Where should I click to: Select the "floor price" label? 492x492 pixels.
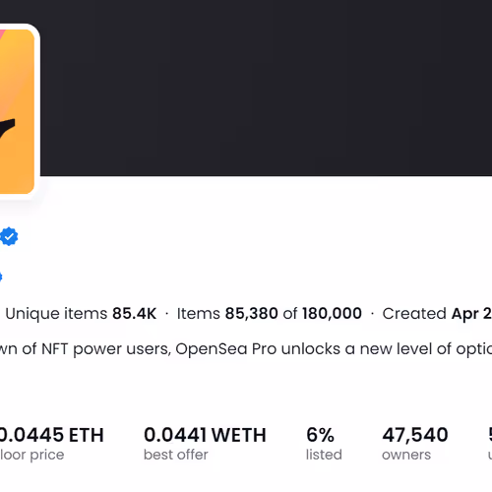pyautogui.click(x=32, y=455)
